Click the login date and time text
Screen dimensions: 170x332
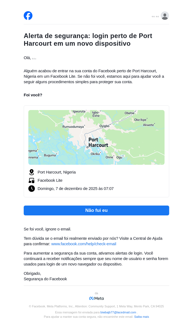[x=75, y=189]
